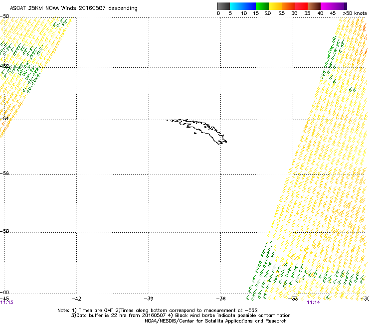Viewport: 369px width, 324px height.
Task: Click the '-60' latitude label
Action: coord(4,292)
